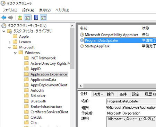156x127 pixels.
Task: Click the Autochk folder icon
Action: (26, 90)
